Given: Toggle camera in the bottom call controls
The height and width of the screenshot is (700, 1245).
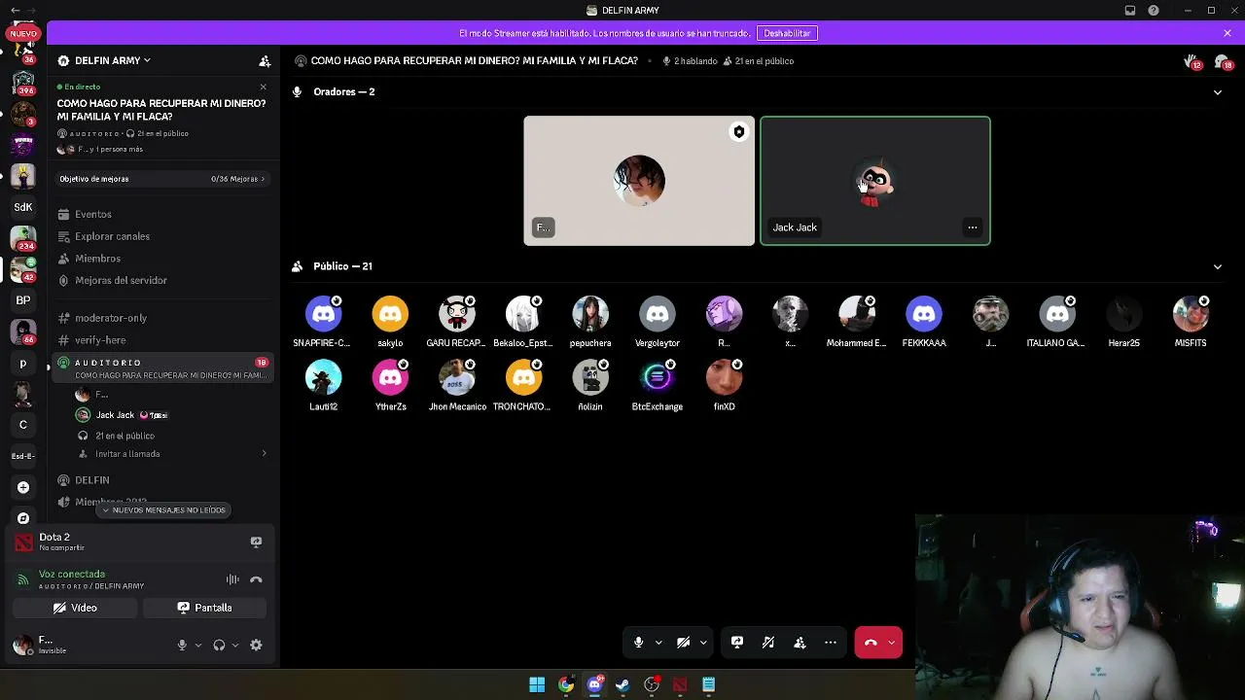Looking at the screenshot, I should coord(683,643).
